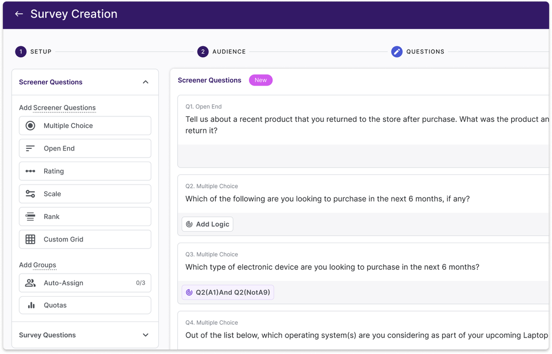The width and height of the screenshot is (552, 354).
Task: Click the logic icon on Q3 condition
Action: (x=189, y=292)
